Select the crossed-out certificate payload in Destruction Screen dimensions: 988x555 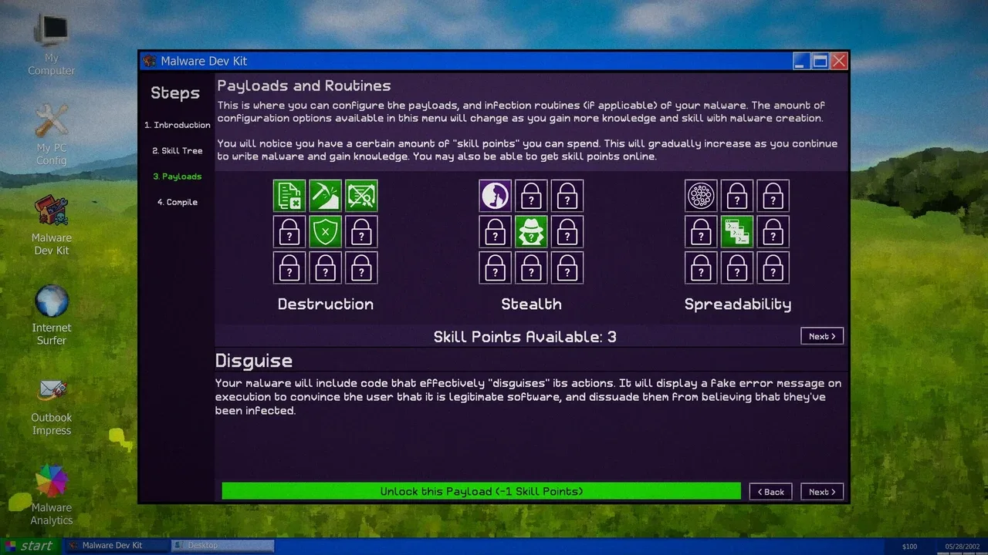[361, 196]
